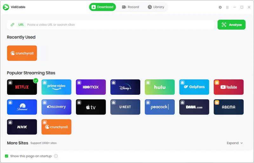Open the ABEMA tile

(x=229, y=107)
